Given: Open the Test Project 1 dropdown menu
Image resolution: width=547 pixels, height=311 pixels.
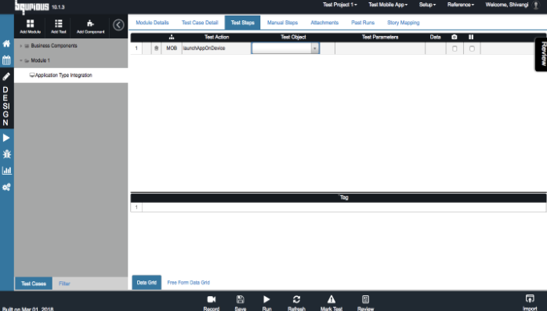Looking at the screenshot, I should tap(340, 5).
